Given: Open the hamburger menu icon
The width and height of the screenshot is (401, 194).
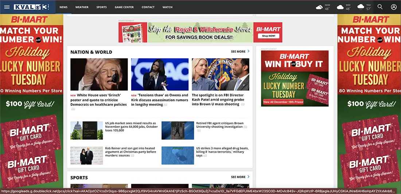Looking at the screenshot, I should point(7,7).
